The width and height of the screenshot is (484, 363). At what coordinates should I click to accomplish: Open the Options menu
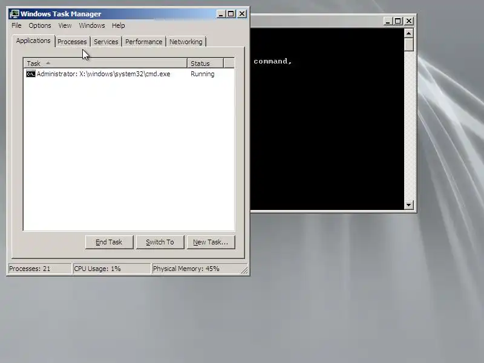40,25
